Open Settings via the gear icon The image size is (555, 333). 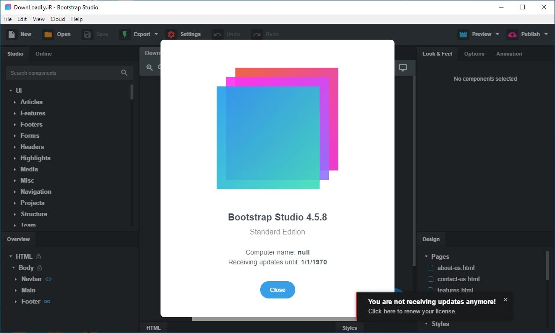tap(171, 34)
